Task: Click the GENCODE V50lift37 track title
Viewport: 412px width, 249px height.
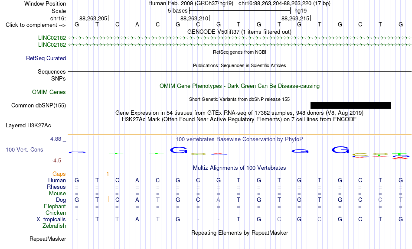Action: point(239,32)
